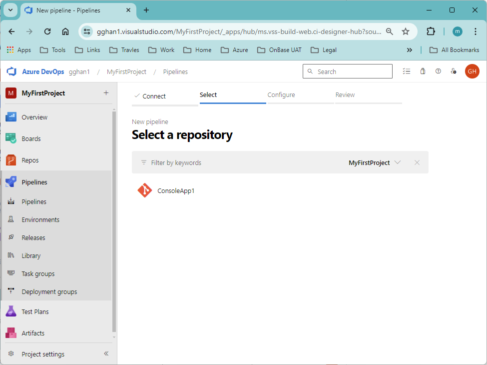Collapse the sidebar with the double chevron

coord(106,353)
